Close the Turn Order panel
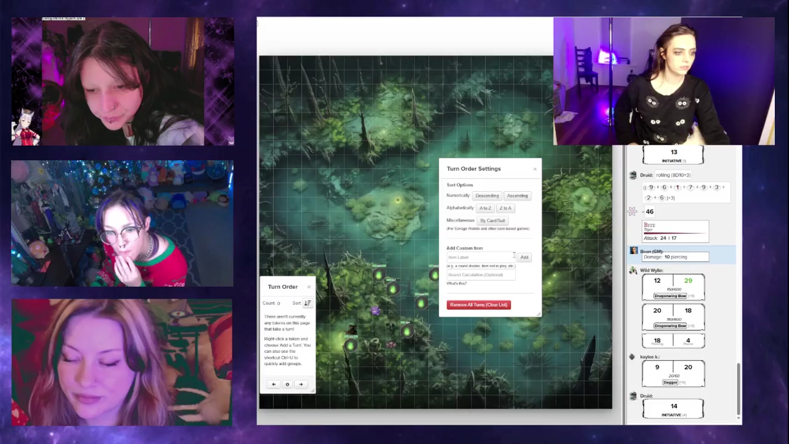The image size is (789, 444). point(309,287)
